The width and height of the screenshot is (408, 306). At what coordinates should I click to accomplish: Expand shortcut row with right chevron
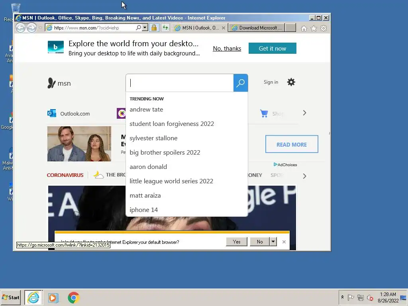tap(304, 113)
